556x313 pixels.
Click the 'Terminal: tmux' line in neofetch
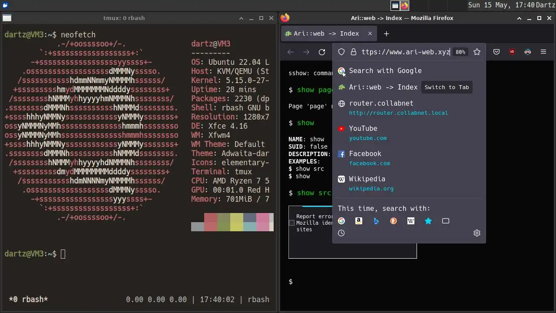point(222,172)
